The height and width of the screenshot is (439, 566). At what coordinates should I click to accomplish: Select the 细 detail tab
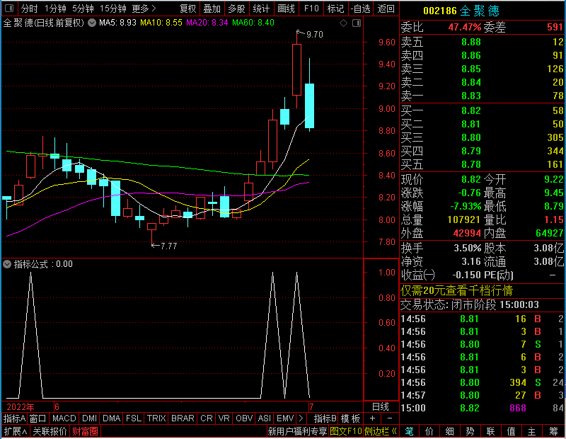[x=450, y=431]
